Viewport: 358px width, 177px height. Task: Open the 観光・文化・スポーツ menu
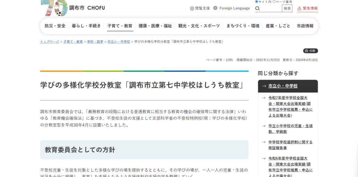pos(199,26)
